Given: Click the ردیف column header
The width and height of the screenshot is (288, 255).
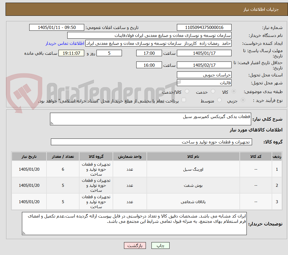Looking at the screenshot, I should [x=277, y=156].
